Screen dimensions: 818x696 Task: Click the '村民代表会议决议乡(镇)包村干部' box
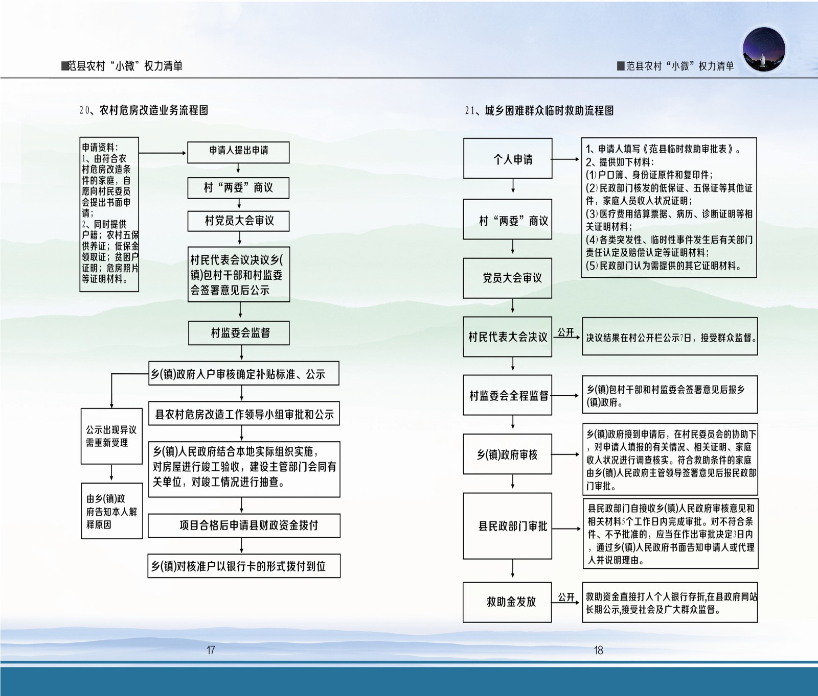click(x=239, y=275)
